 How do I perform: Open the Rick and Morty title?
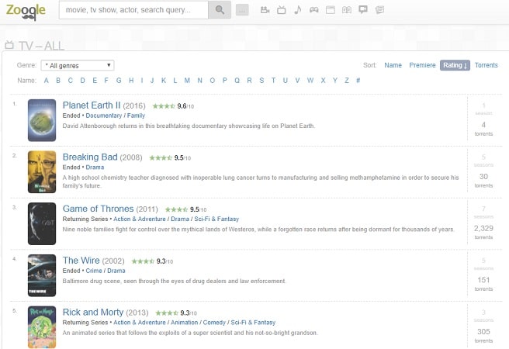(x=93, y=312)
